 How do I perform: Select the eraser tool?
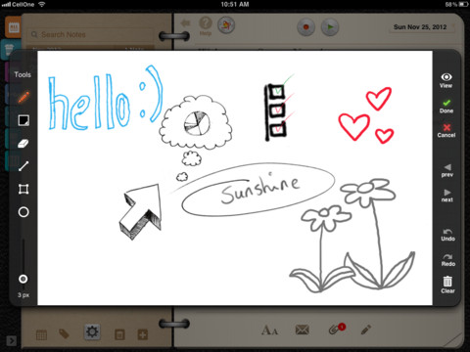tap(23, 144)
